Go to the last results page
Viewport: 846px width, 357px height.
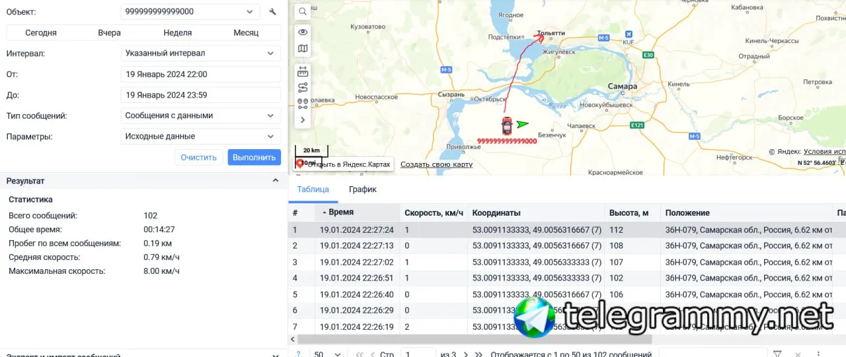[479, 354]
